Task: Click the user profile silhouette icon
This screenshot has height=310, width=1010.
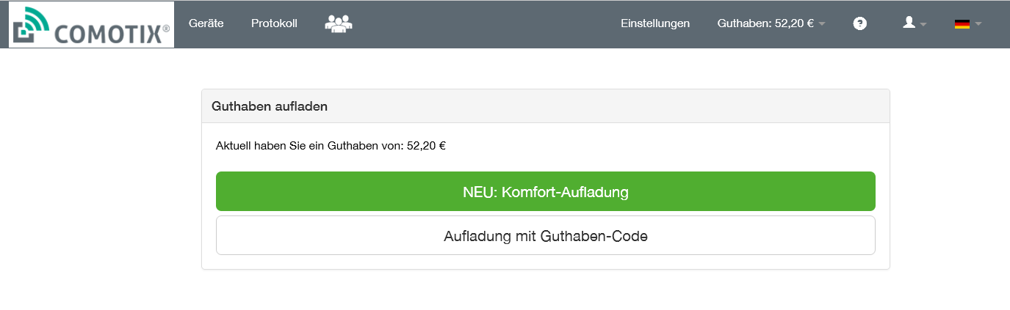Action: (x=909, y=23)
